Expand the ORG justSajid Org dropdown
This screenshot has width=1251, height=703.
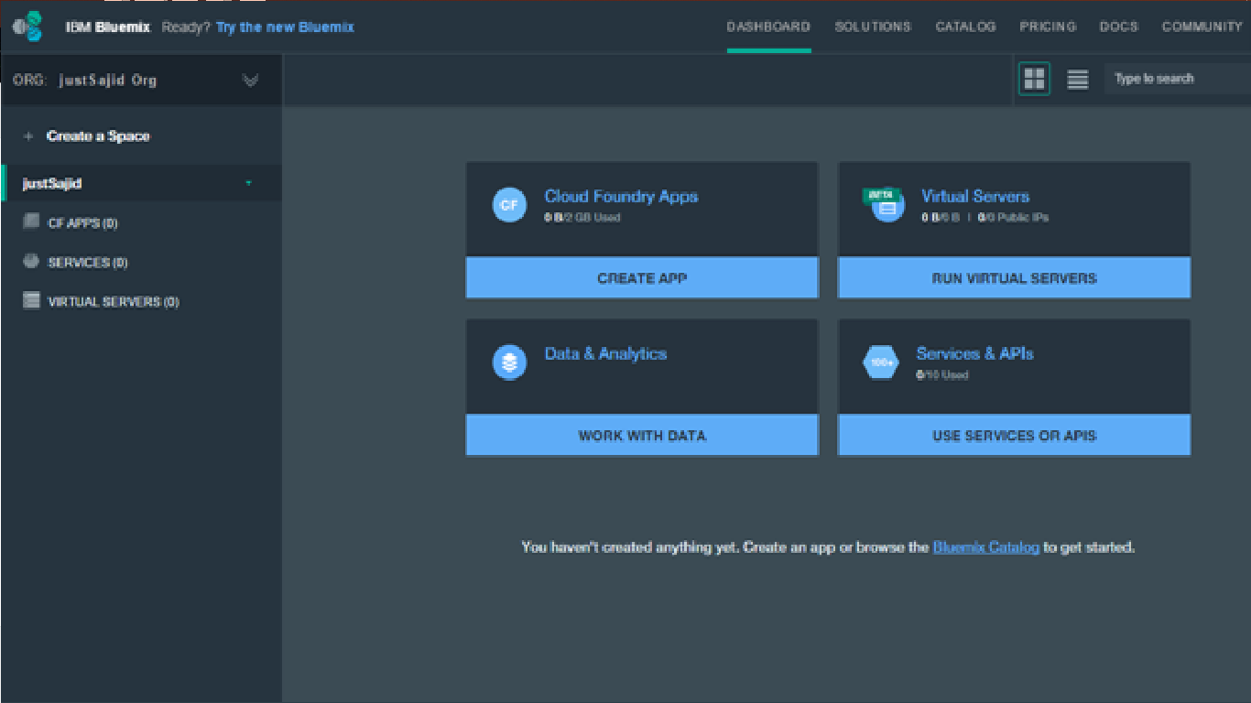pyautogui.click(x=250, y=81)
